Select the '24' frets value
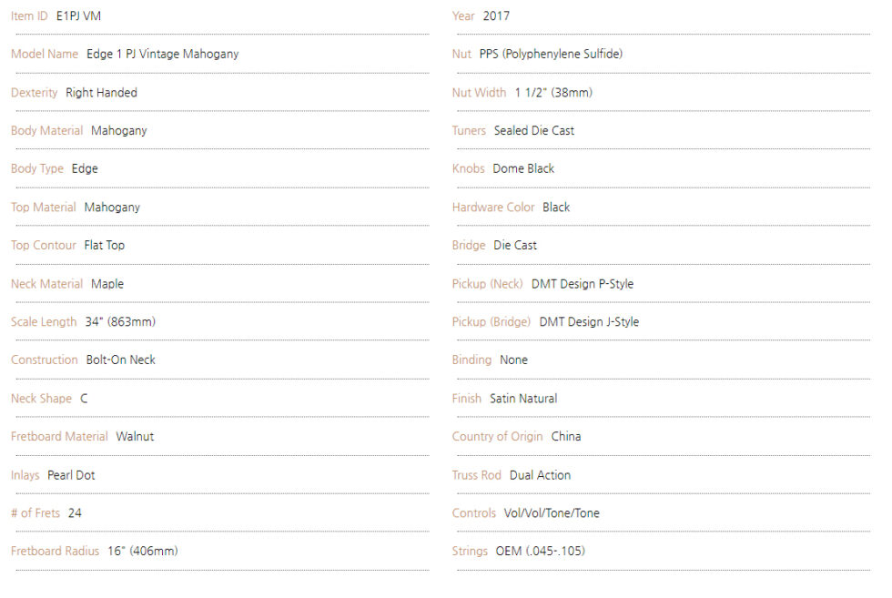 coord(75,513)
